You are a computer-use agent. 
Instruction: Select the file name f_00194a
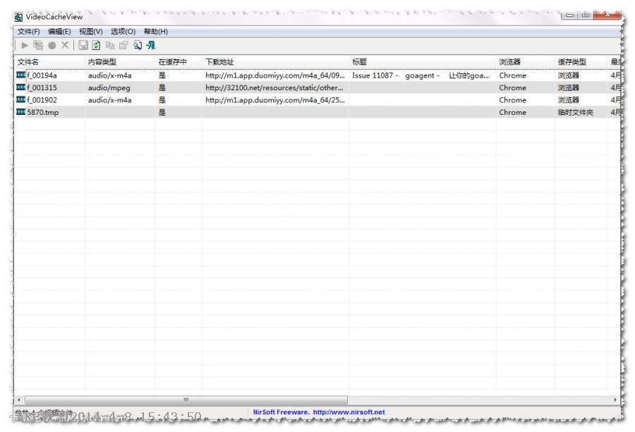42,75
